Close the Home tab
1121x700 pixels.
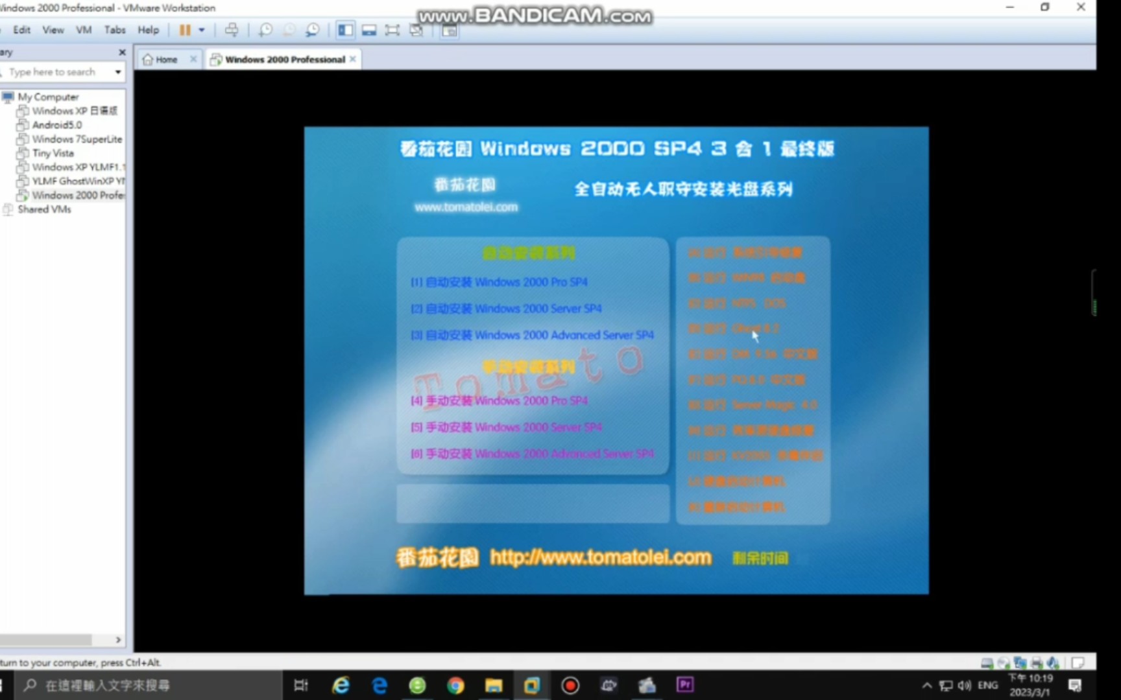tap(193, 59)
